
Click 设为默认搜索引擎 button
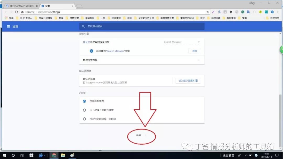coord(188,81)
